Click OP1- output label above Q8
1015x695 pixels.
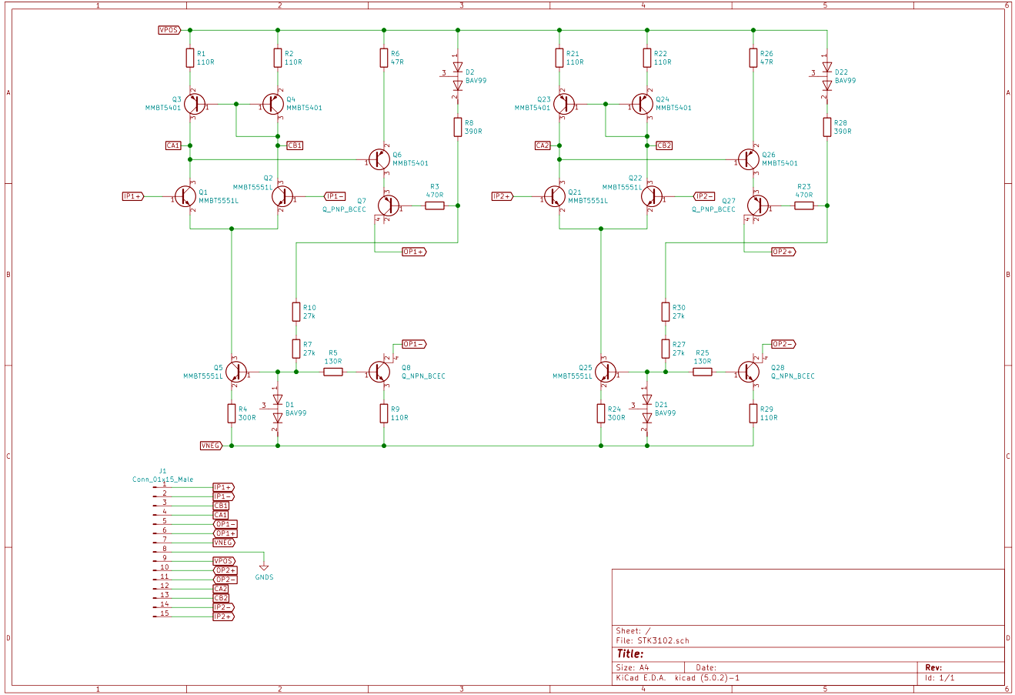click(x=415, y=344)
